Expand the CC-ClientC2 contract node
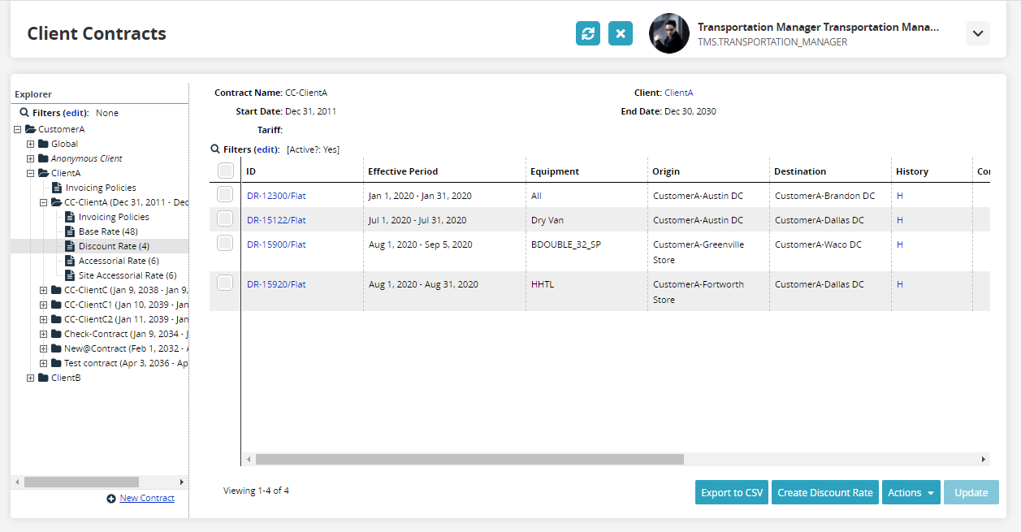The width and height of the screenshot is (1021, 532). [x=44, y=319]
